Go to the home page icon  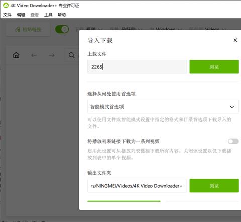(x=16, y=55)
